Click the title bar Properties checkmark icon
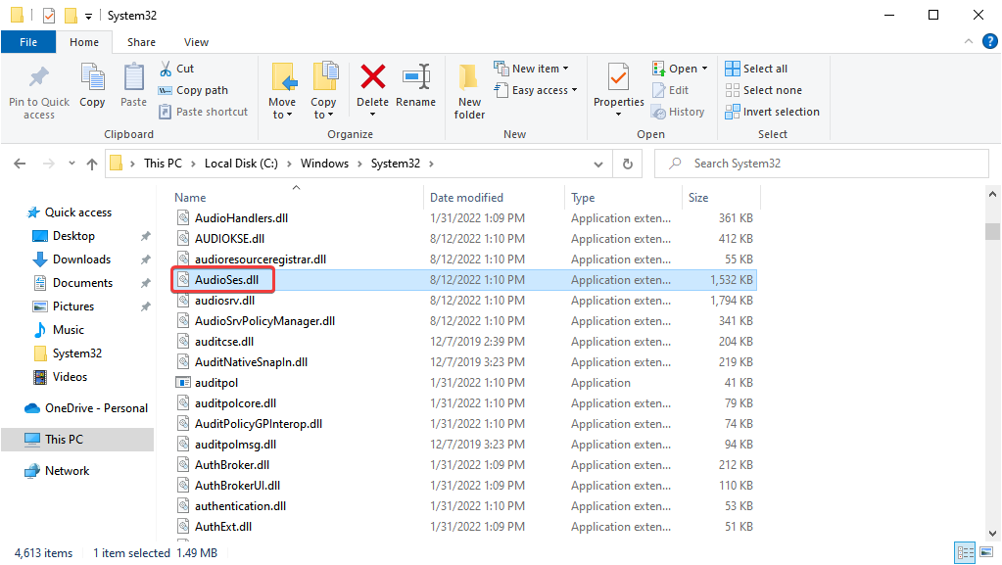Screen dimensions: 1002x565 [49, 16]
